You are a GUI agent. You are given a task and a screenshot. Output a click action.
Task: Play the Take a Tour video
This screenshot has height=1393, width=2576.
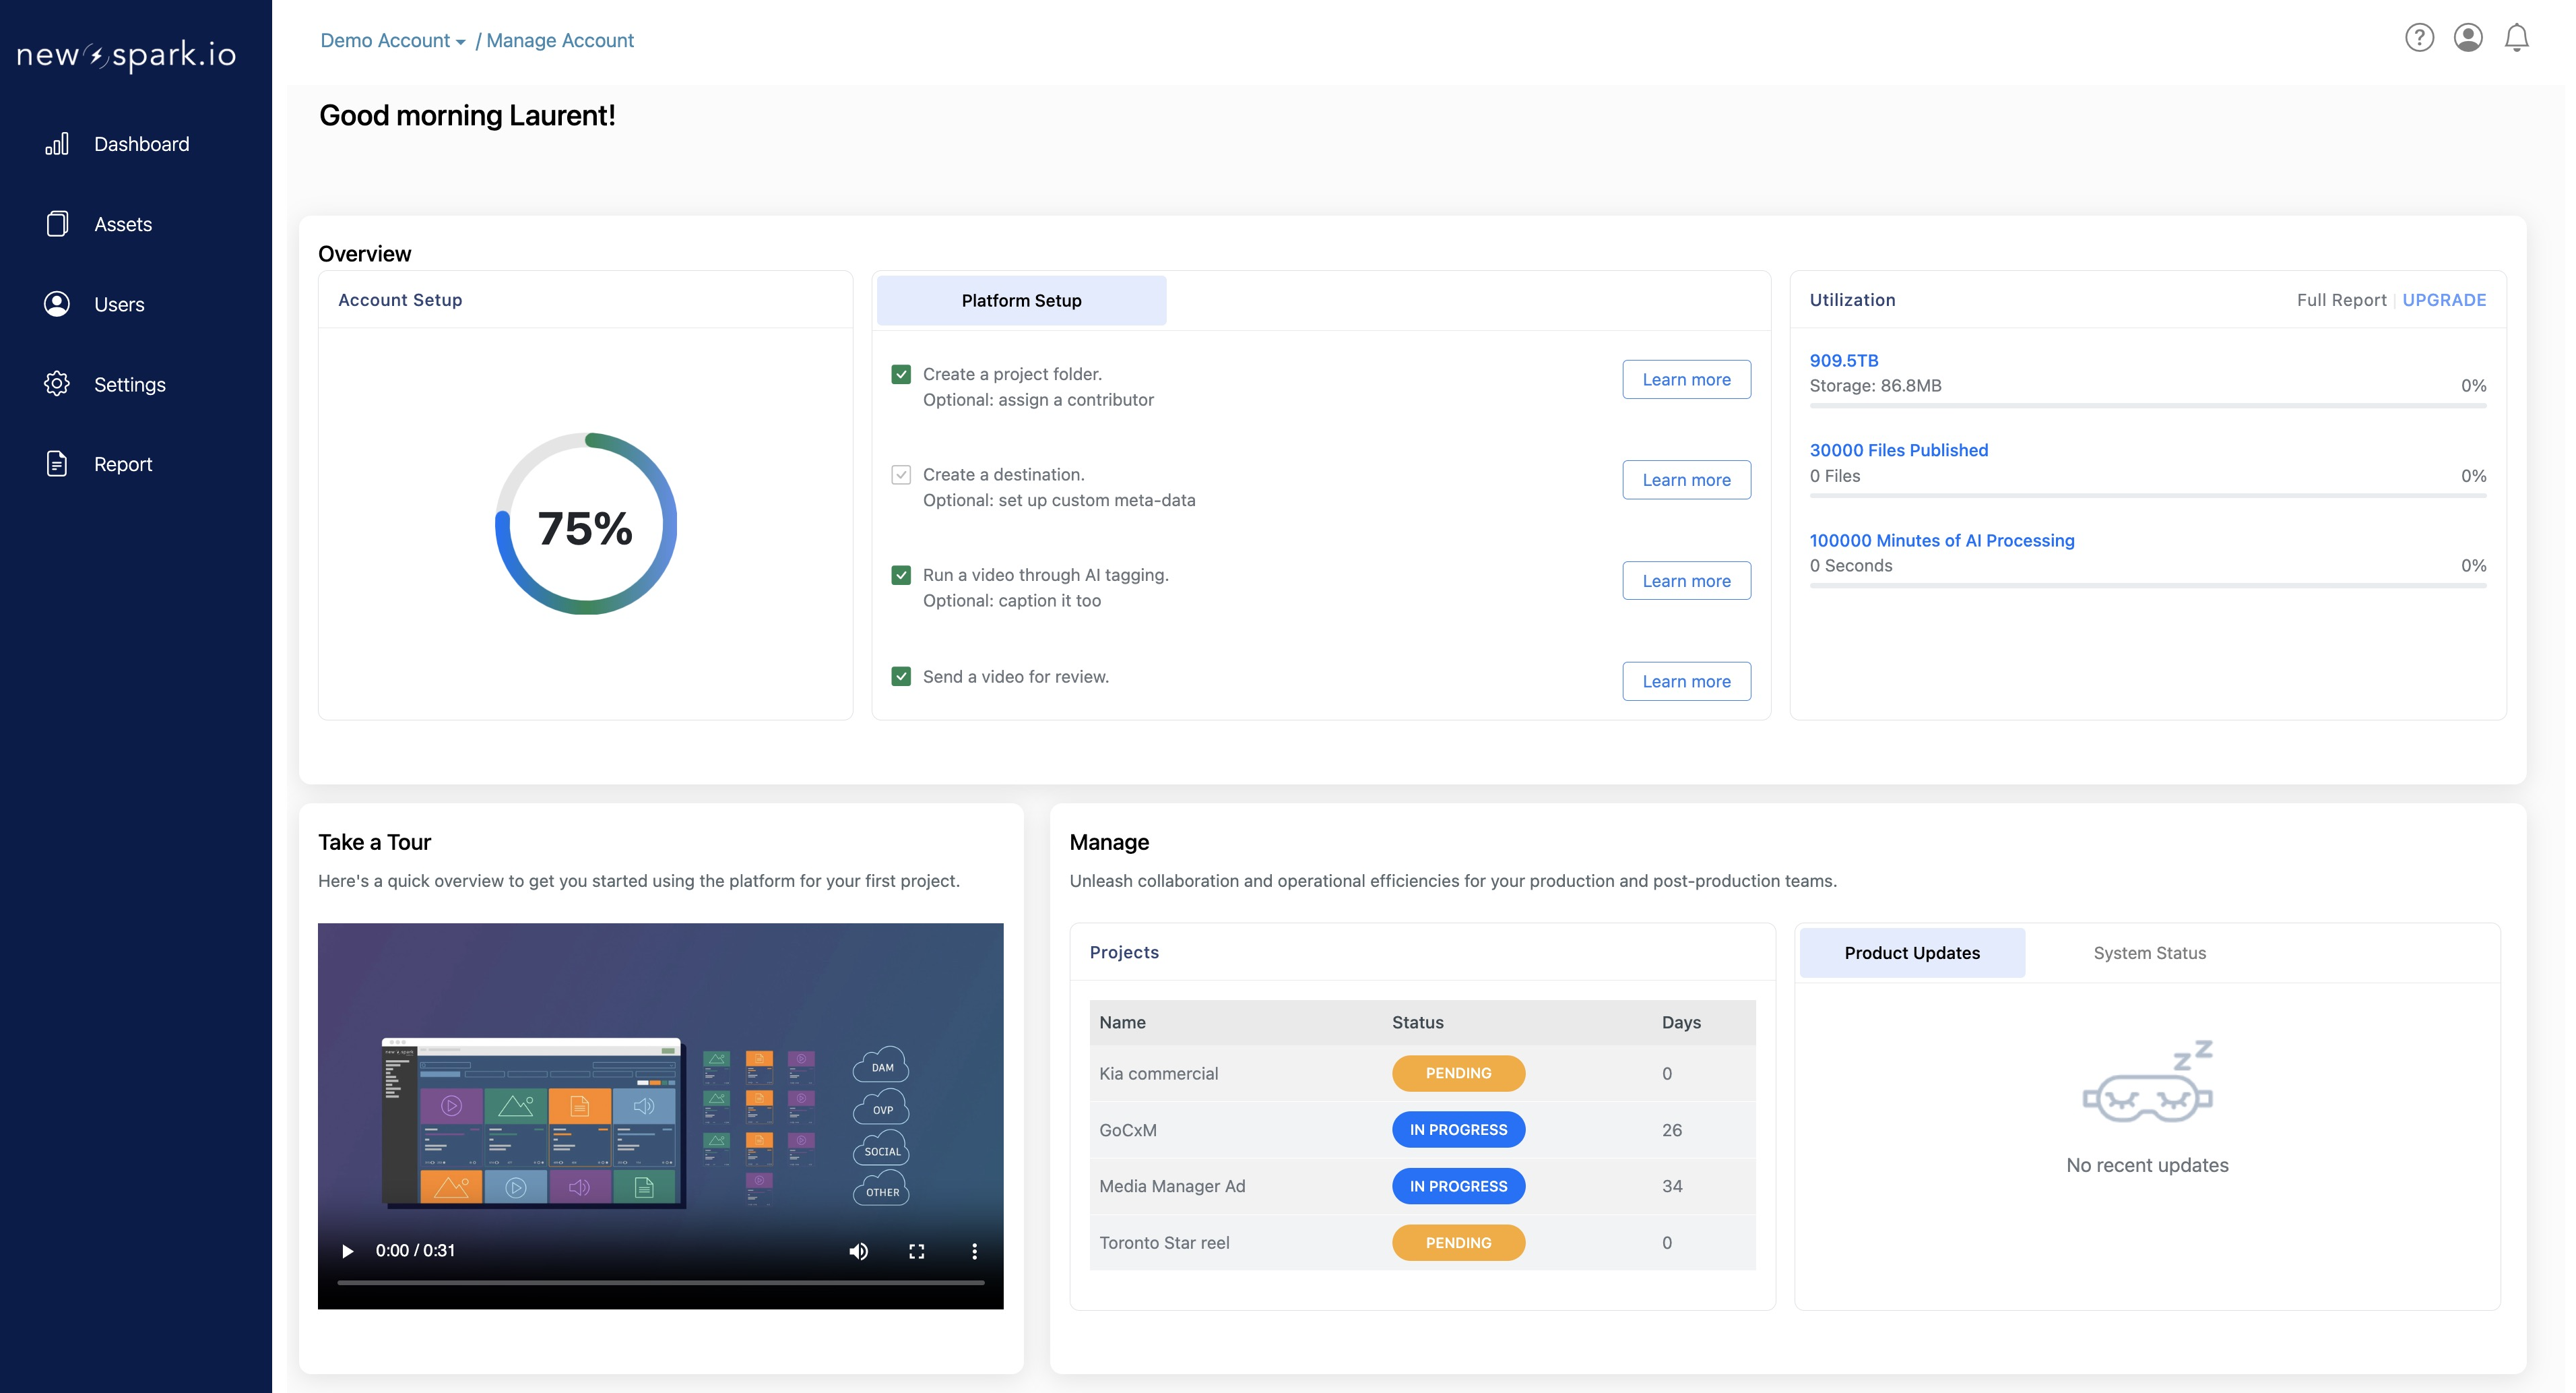(347, 1251)
